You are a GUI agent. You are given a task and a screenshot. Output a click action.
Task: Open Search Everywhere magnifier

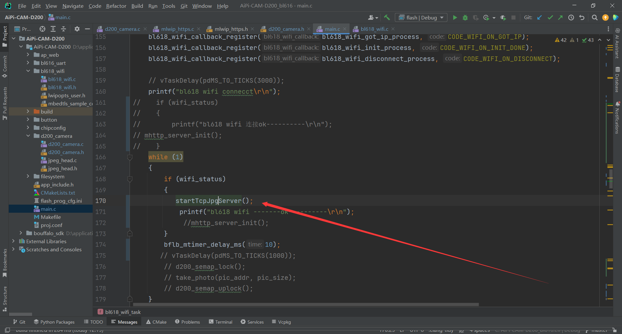point(594,18)
